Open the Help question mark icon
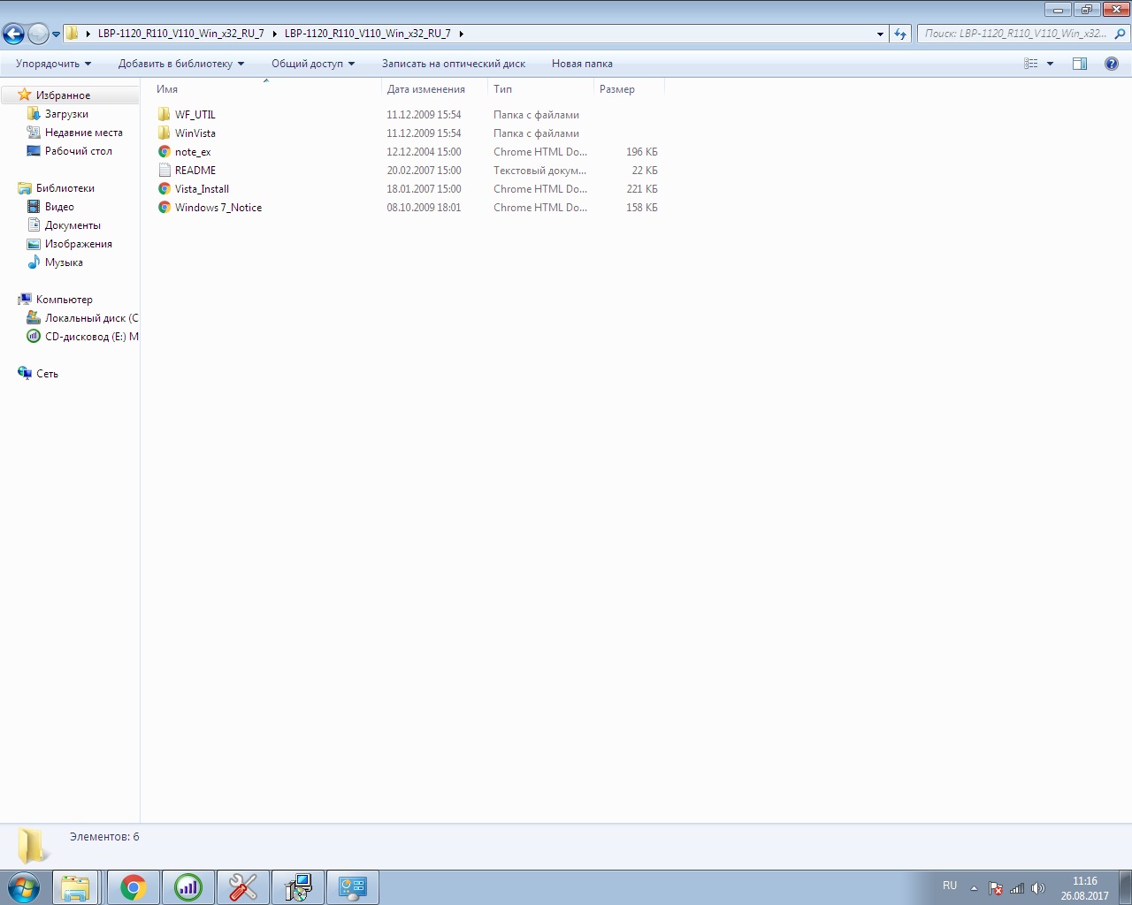Screen dimensions: 1132x905 (x=1112, y=64)
